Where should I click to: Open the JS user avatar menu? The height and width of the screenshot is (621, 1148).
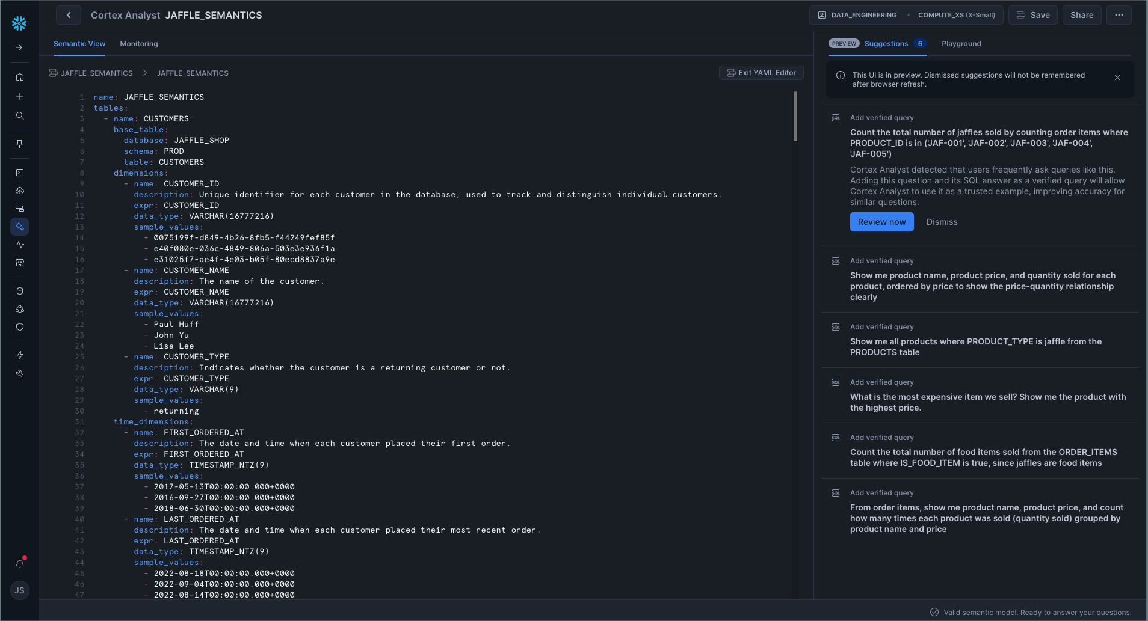[x=20, y=590]
